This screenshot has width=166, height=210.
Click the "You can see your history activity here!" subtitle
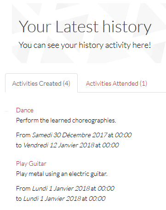[x=85, y=45]
